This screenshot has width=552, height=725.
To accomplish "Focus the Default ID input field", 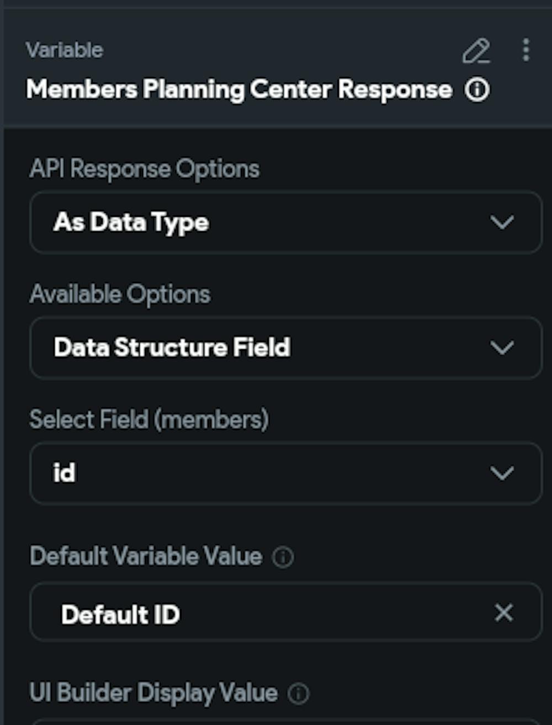I will pyautogui.click(x=286, y=612).
